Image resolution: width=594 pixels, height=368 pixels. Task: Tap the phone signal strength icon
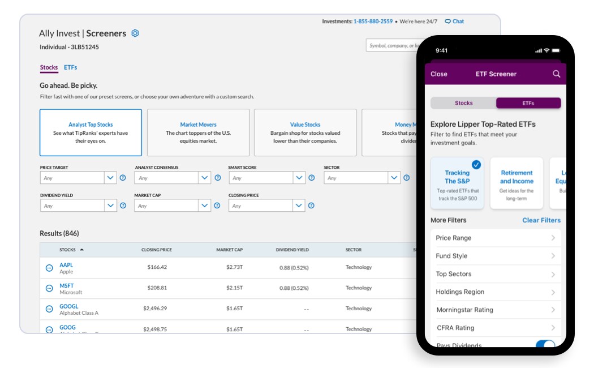coord(539,50)
